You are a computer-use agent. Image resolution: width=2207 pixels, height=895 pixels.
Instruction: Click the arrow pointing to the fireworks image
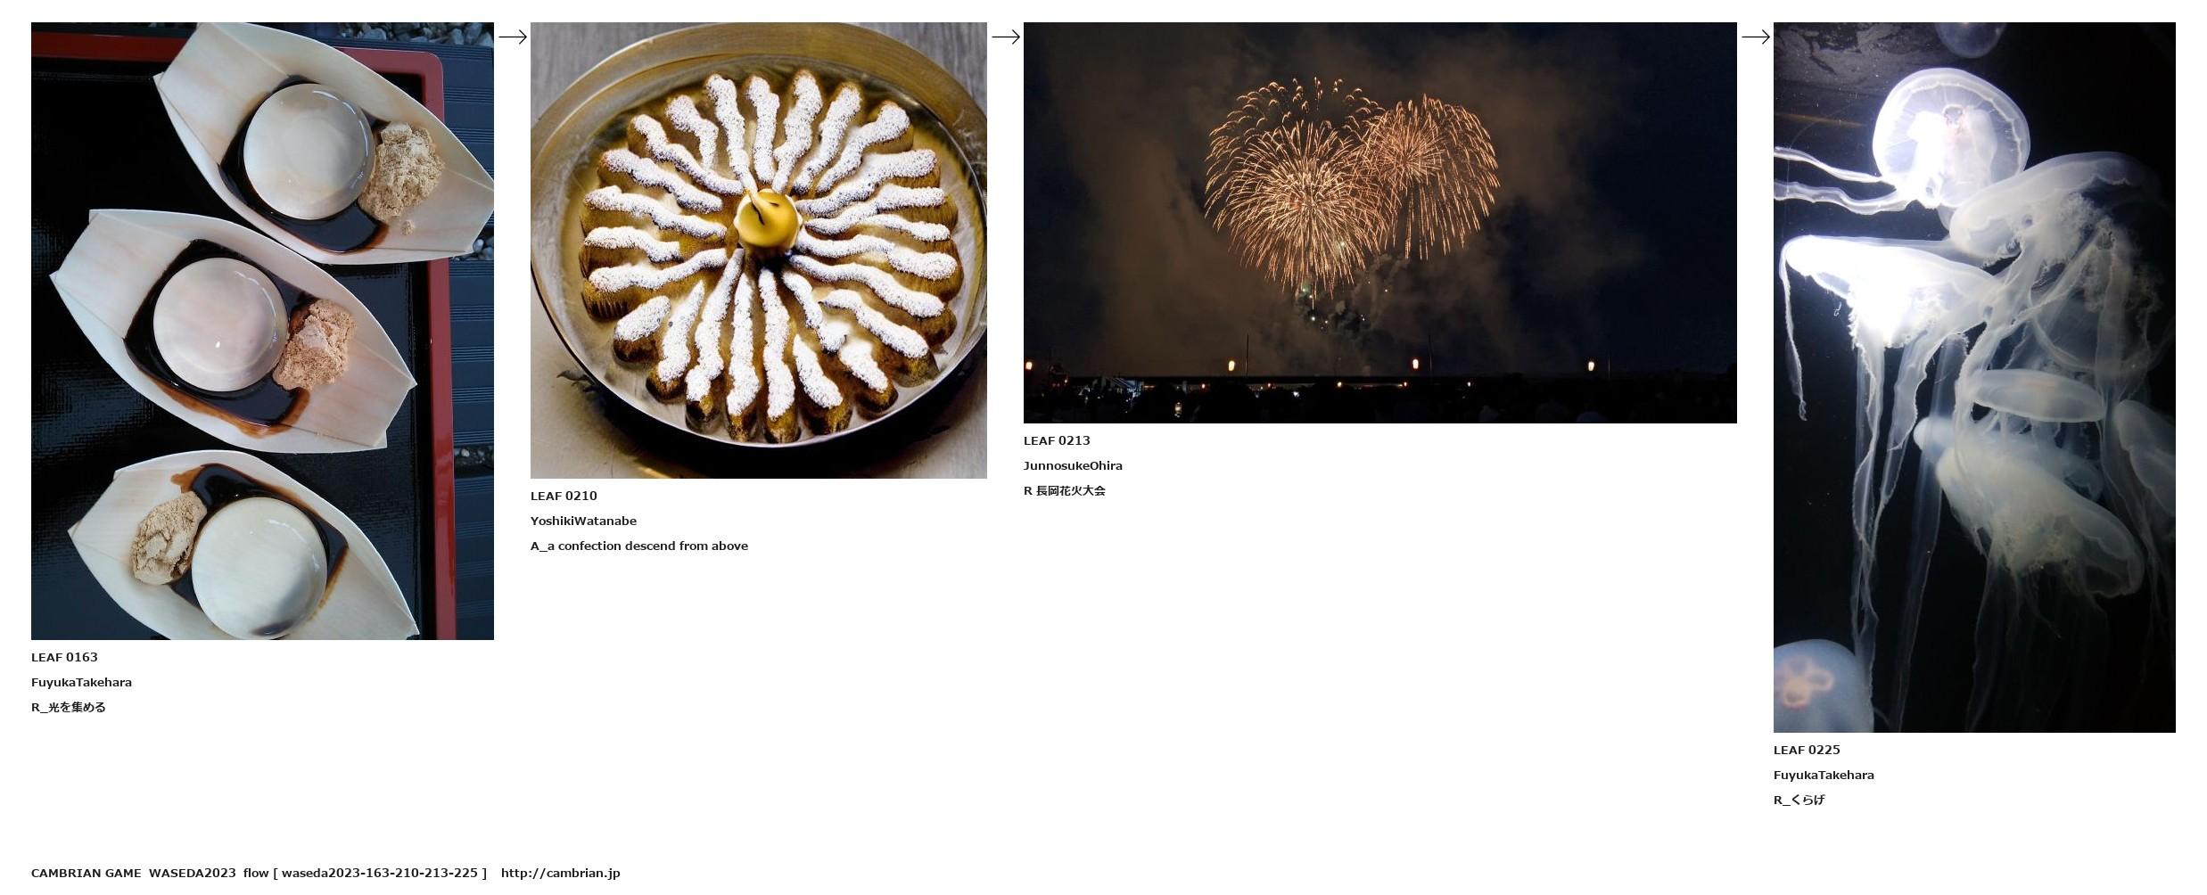coord(1006,37)
